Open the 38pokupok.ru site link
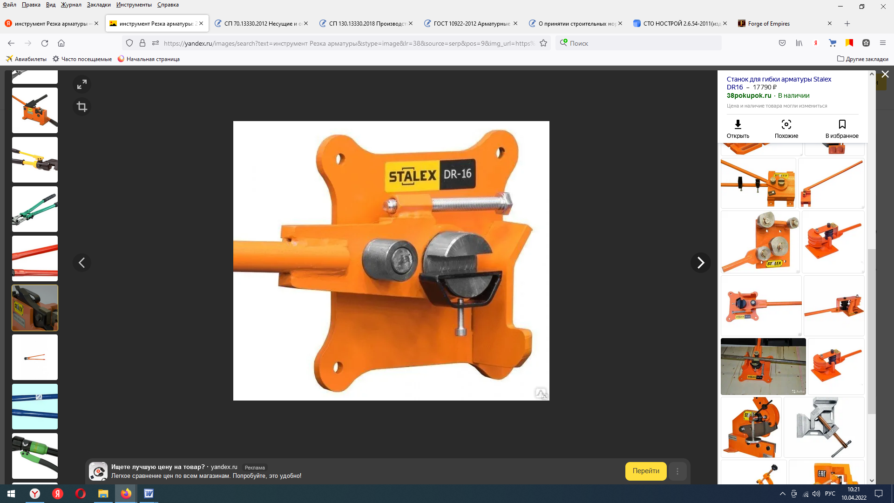 coord(749,95)
